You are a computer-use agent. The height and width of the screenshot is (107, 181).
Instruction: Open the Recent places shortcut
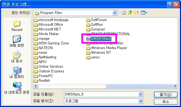coord(17,26)
